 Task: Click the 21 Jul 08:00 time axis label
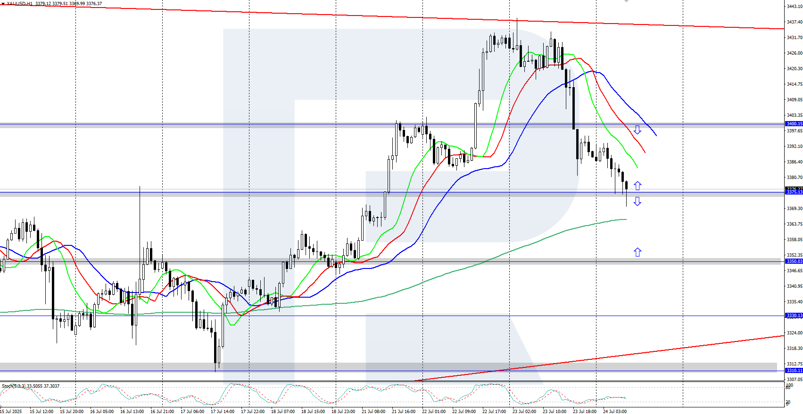tap(373, 411)
